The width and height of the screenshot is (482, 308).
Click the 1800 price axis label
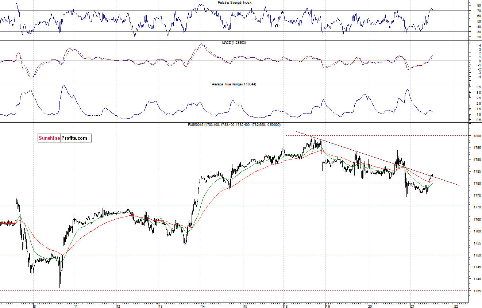click(477, 136)
